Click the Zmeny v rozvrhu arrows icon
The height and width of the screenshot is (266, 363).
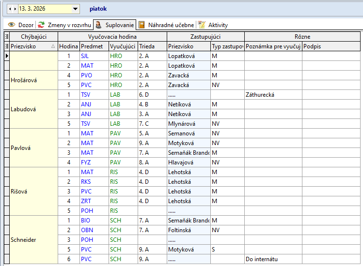click(42, 25)
